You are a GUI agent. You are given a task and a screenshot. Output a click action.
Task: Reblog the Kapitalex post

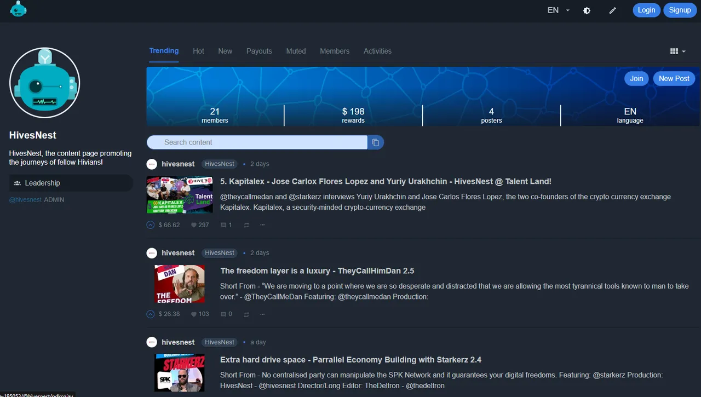tap(246, 225)
